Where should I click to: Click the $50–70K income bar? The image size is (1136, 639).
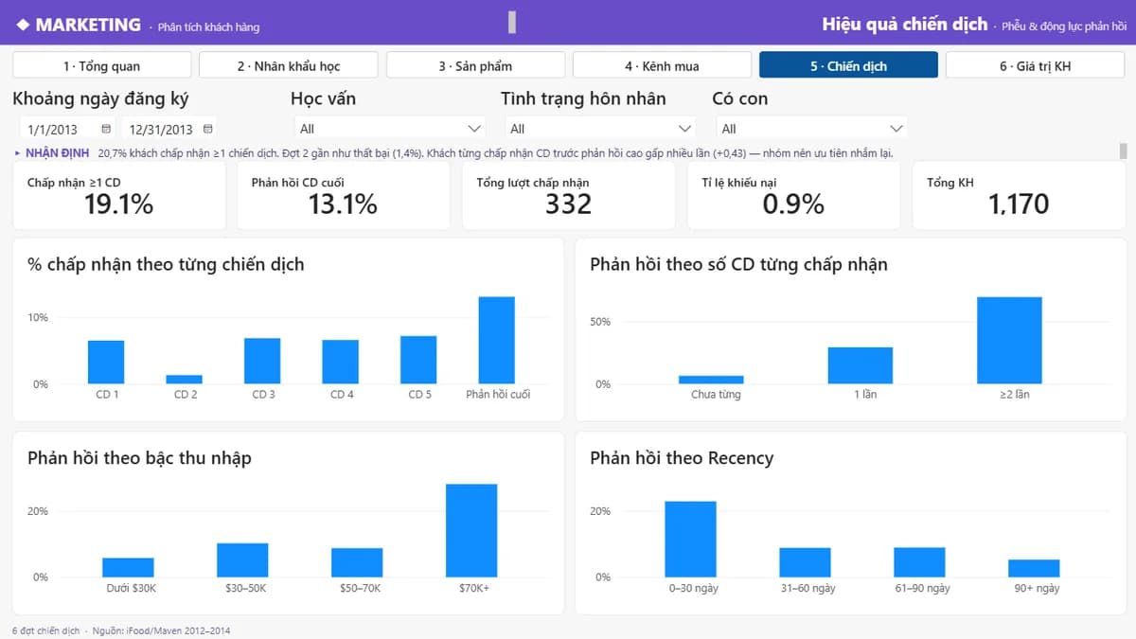coord(357,562)
